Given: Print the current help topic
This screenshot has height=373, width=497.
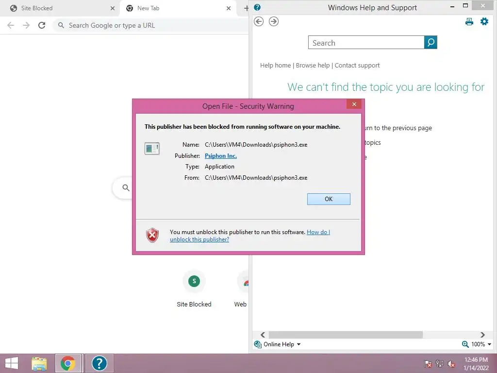Looking at the screenshot, I should tap(469, 21).
